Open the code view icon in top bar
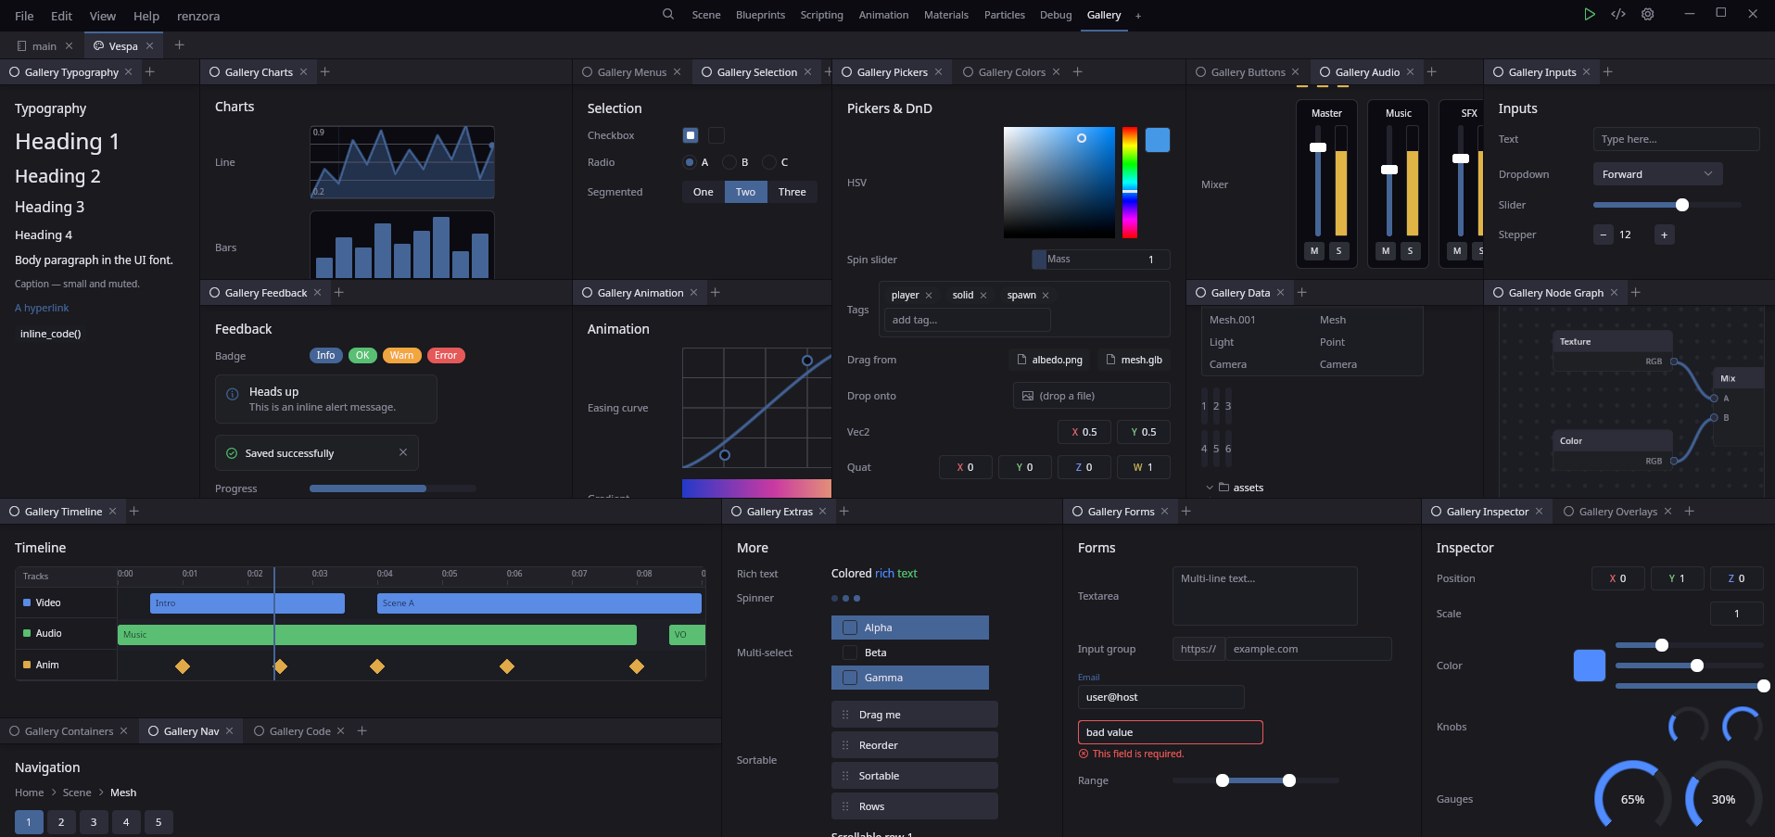 (x=1618, y=14)
